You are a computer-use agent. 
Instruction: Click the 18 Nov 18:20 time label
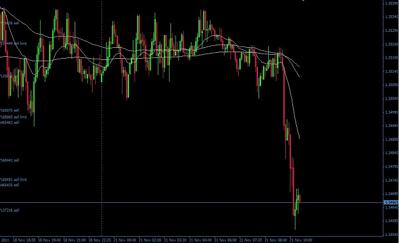click(x=24, y=240)
